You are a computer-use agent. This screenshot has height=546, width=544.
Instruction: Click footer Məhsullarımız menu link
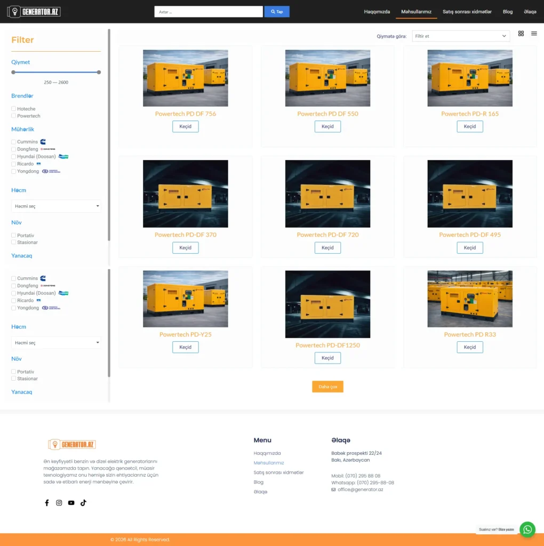(x=268, y=462)
